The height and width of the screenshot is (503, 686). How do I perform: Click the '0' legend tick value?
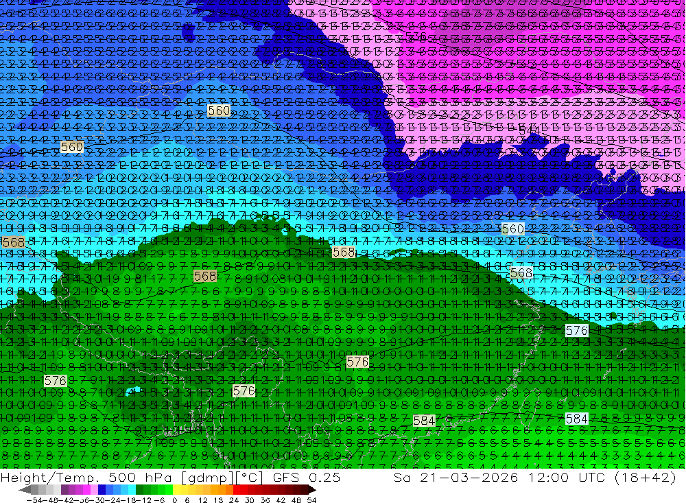click(174, 500)
